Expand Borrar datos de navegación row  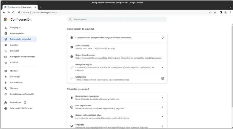pyautogui.click(x=163, y=98)
